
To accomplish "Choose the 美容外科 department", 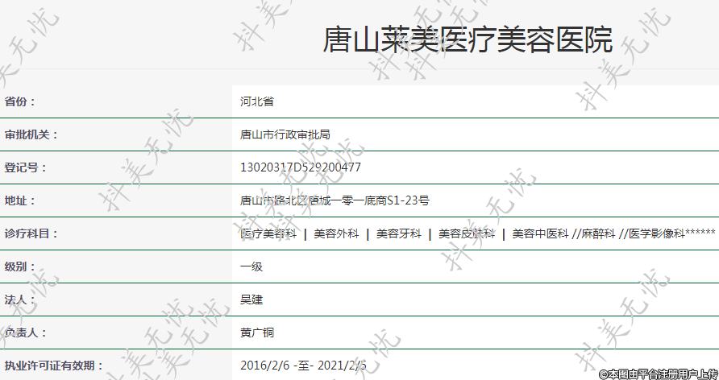I will point(336,233).
